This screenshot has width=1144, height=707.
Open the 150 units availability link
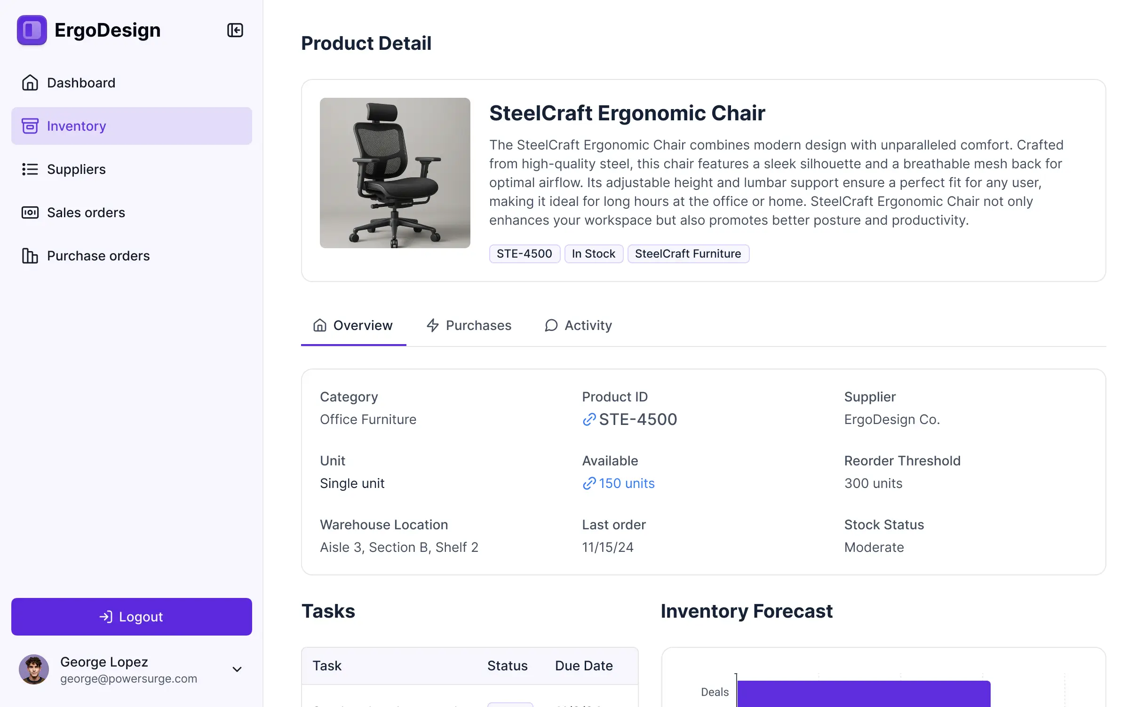pyautogui.click(x=627, y=483)
